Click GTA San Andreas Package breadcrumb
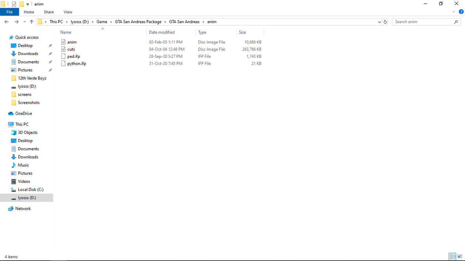The height and width of the screenshot is (261, 465). [x=138, y=22]
